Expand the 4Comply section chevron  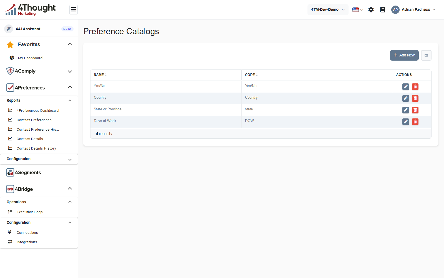coord(70,71)
